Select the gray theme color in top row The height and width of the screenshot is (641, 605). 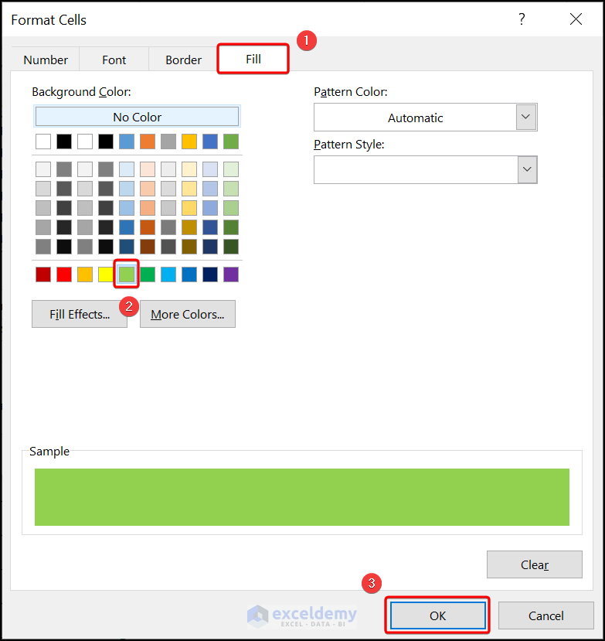(x=168, y=141)
